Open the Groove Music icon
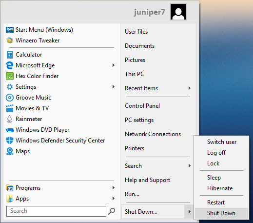 (x=10, y=98)
